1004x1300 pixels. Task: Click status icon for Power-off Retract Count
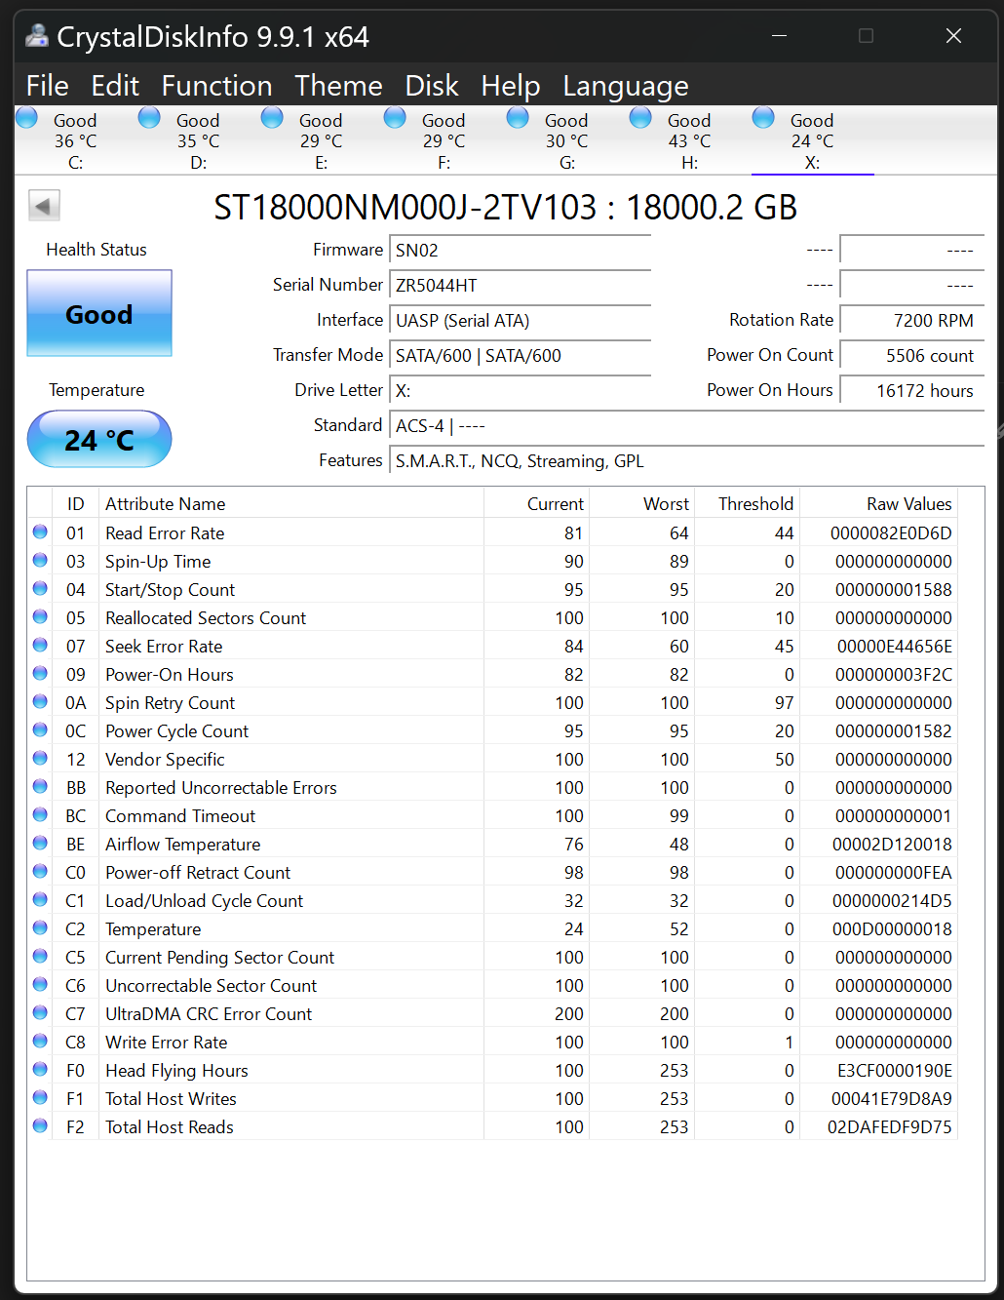tap(40, 871)
